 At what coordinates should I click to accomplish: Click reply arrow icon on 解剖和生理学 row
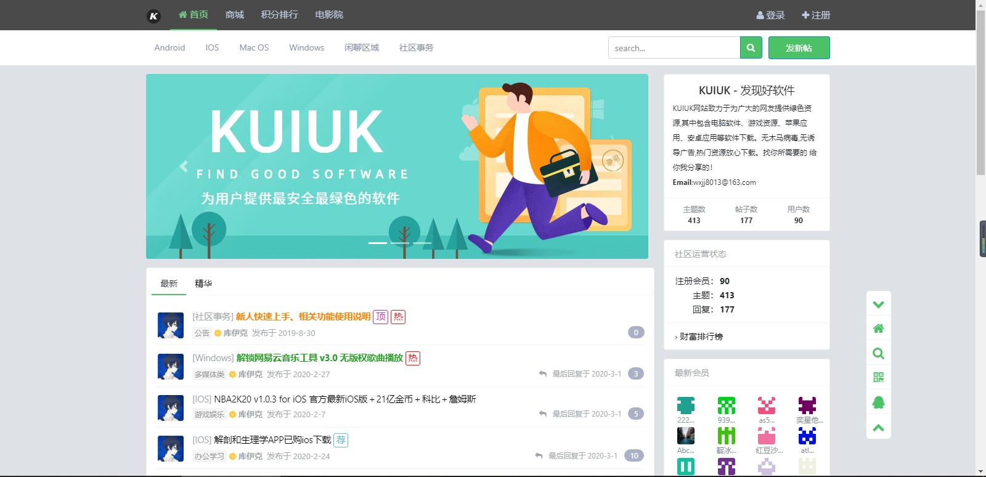[539, 455]
